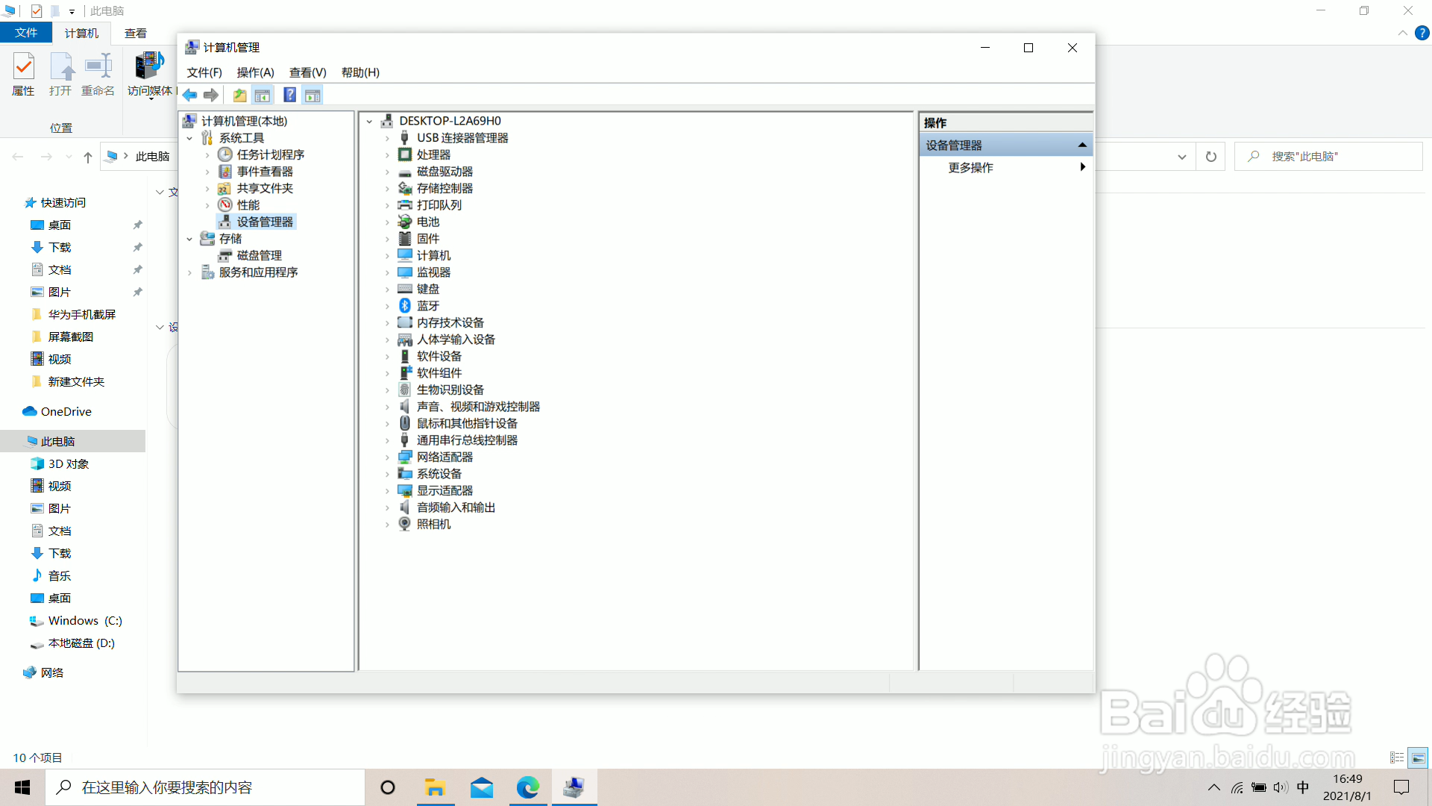Switch to Explorer 查看 ribbon tab
Viewport: 1432px width, 806px height.
(x=136, y=33)
